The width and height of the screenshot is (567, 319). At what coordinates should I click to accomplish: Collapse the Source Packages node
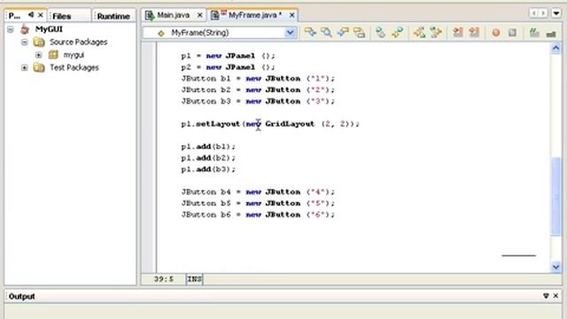point(24,43)
